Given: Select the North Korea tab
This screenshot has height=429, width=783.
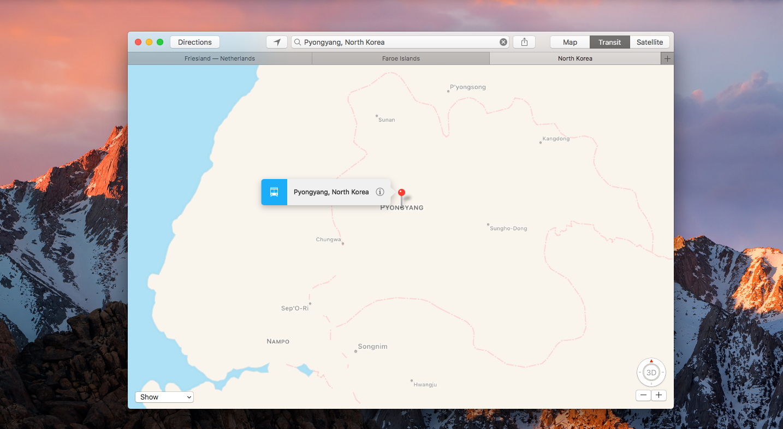Looking at the screenshot, I should [575, 58].
